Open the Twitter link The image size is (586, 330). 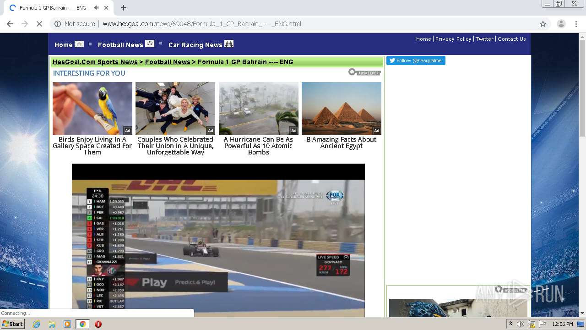(x=484, y=39)
